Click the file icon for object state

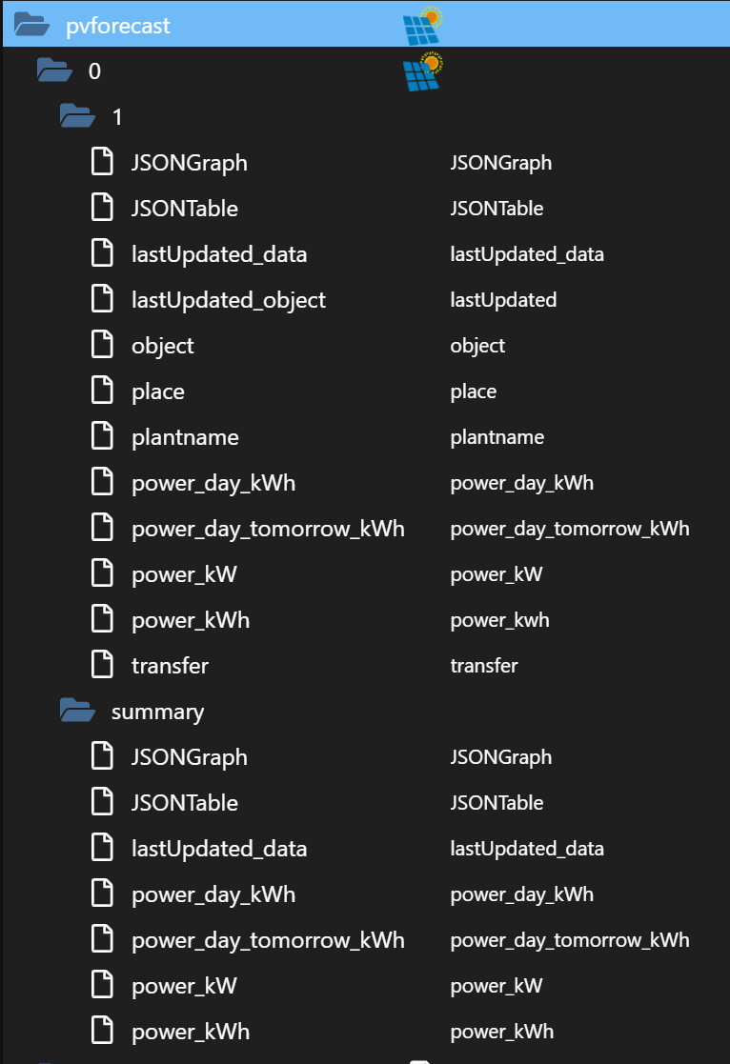[102, 346]
